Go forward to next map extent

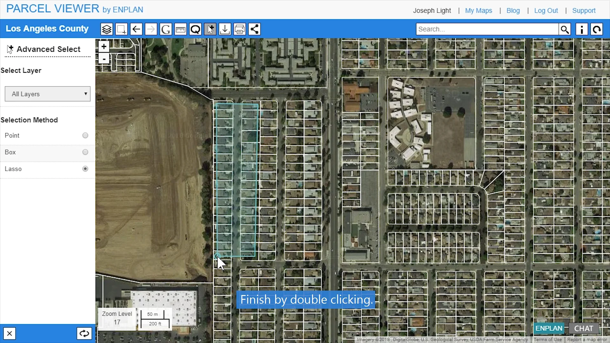pos(151,29)
